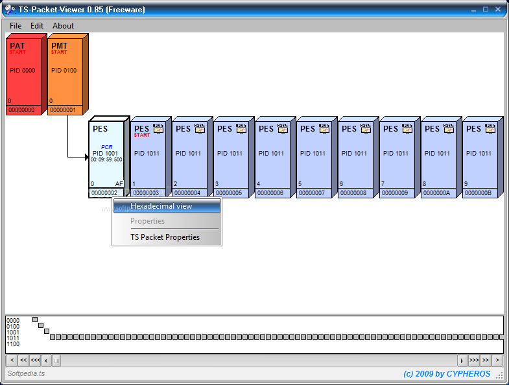The width and height of the screenshot is (509, 385).
Task: Click 1011 PID row label in timeline
Action: [13, 338]
